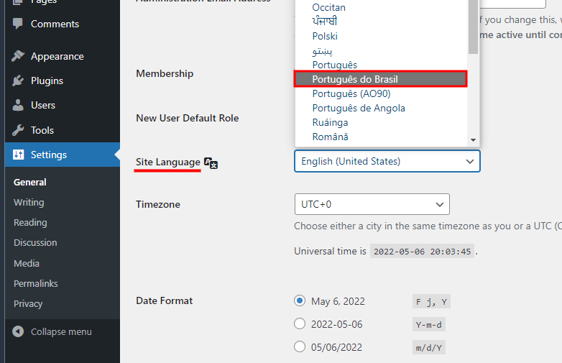This screenshot has height=363, width=562.
Task: Open the Users menu
Action: click(x=63, y=105)
